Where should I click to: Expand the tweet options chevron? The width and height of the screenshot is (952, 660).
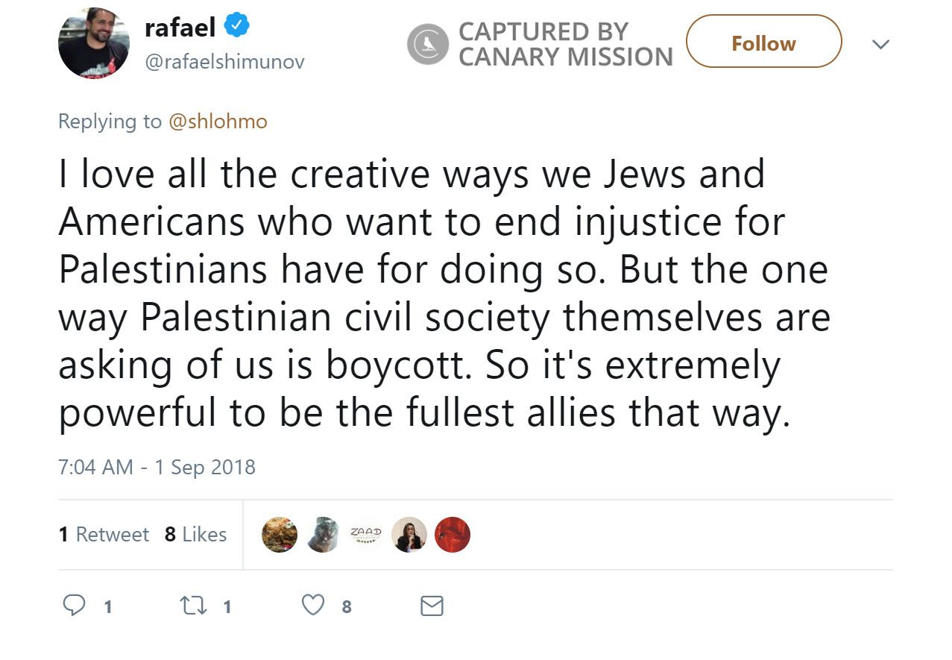880,44
